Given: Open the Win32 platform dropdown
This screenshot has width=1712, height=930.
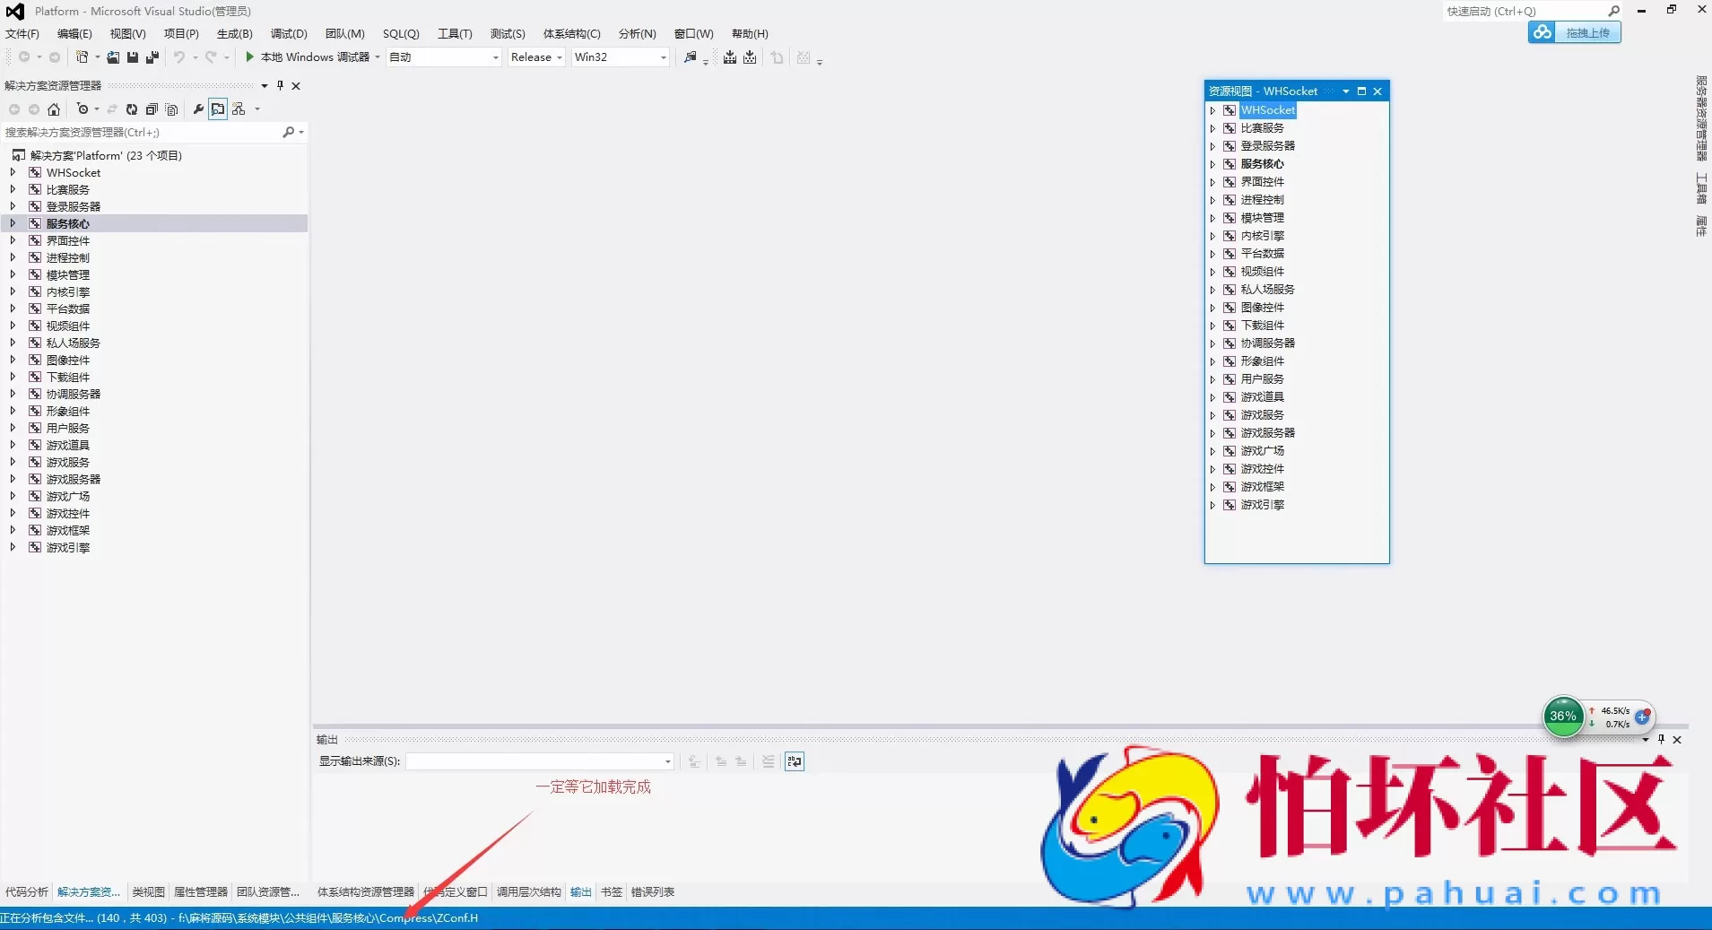Looking at the screenshot, I should [621, 57].
